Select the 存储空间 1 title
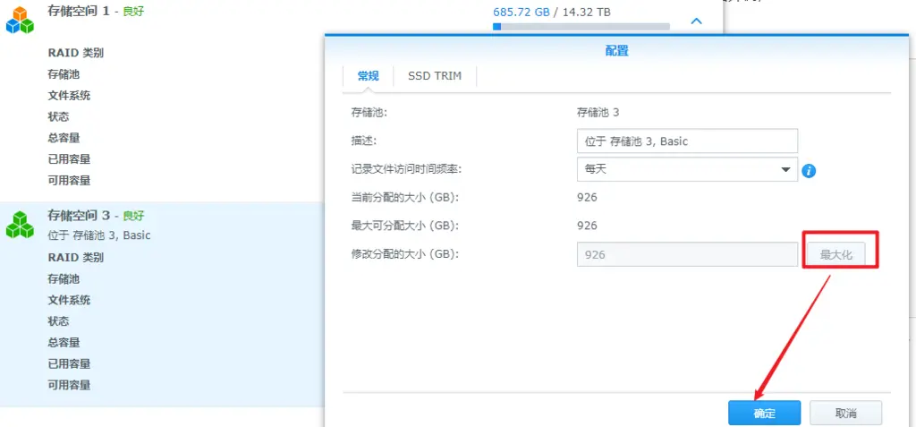The height and width of the screenshot is (427, 916). pyautogui.click(x=79, y=12)
